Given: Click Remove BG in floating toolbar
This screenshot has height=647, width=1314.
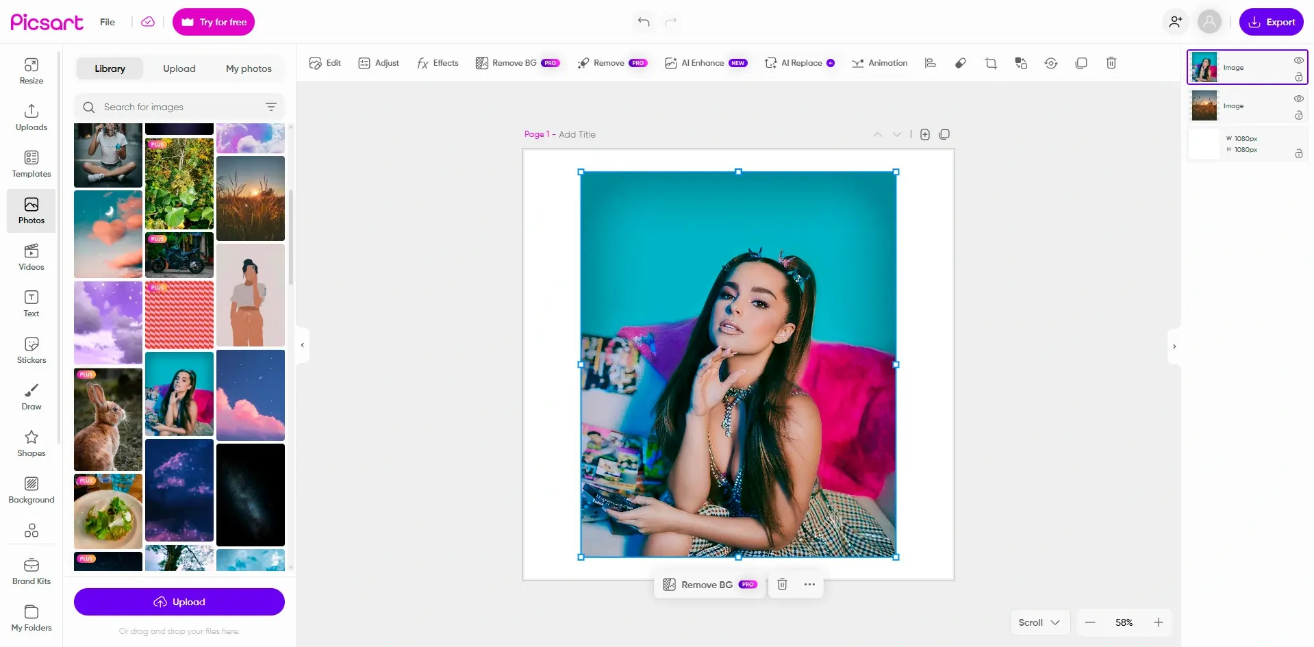Looking at the screenshot, I should coord(710,585).
